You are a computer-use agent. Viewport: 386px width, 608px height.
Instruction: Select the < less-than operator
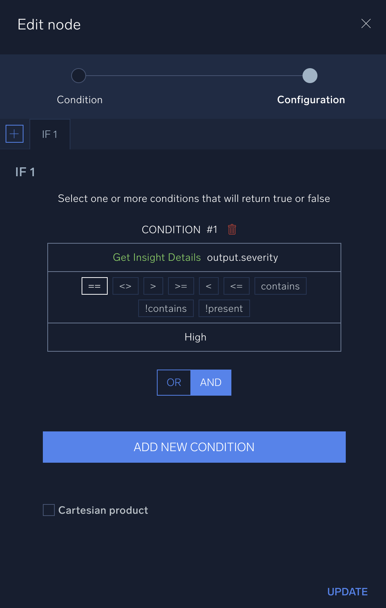pos(209,286)
